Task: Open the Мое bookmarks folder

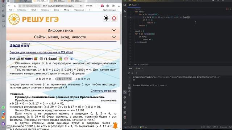Action: (11, 10)
